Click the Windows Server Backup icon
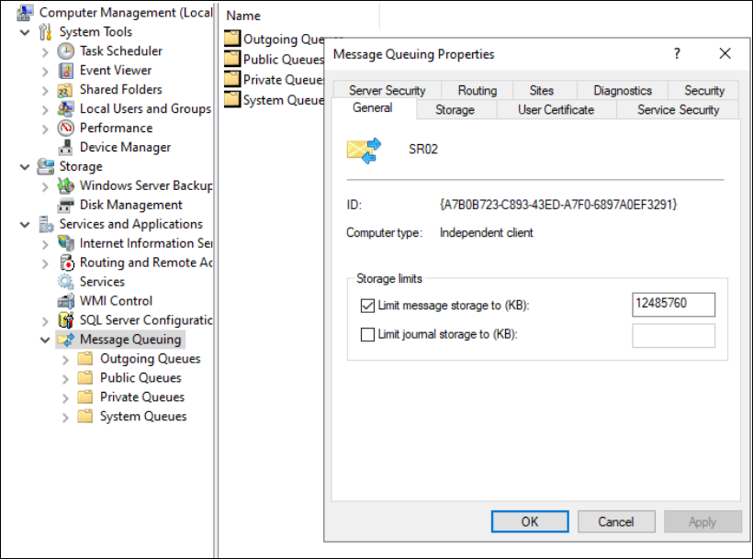 point(65,186)
